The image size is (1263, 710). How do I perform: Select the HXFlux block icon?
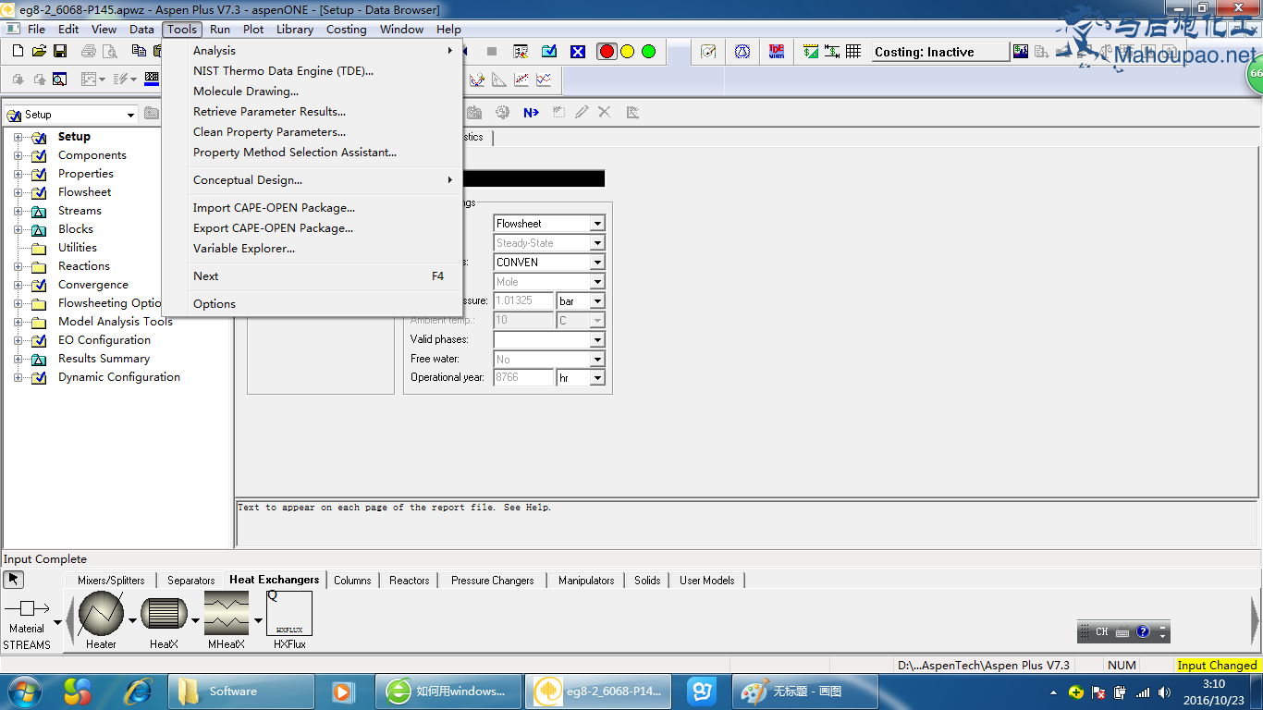click(289, 614)
